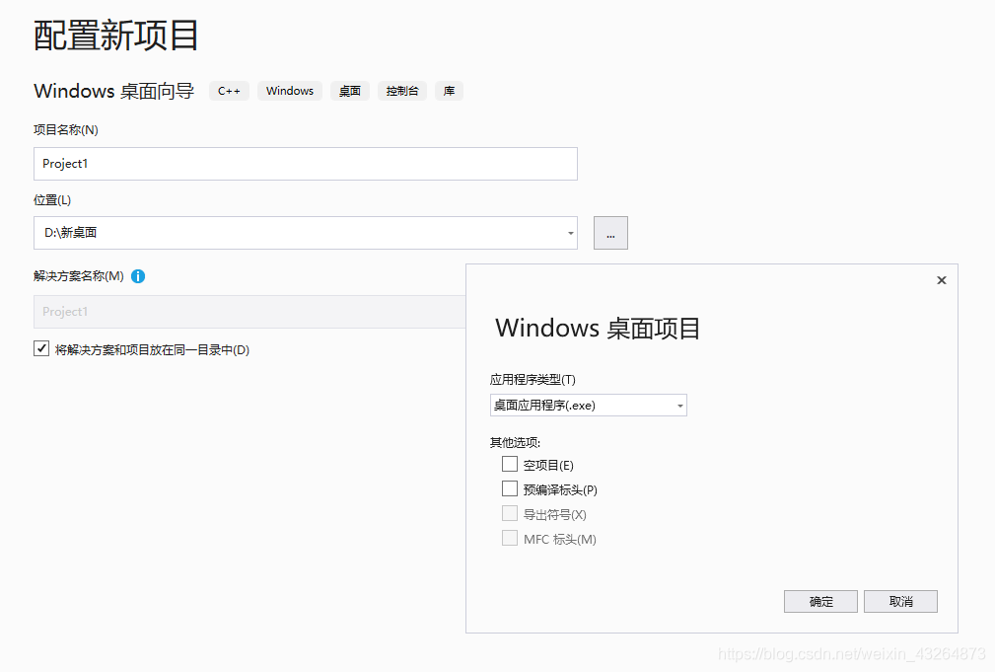
Task: Click the 项目名称(N) label
Action: coord(66,130)
